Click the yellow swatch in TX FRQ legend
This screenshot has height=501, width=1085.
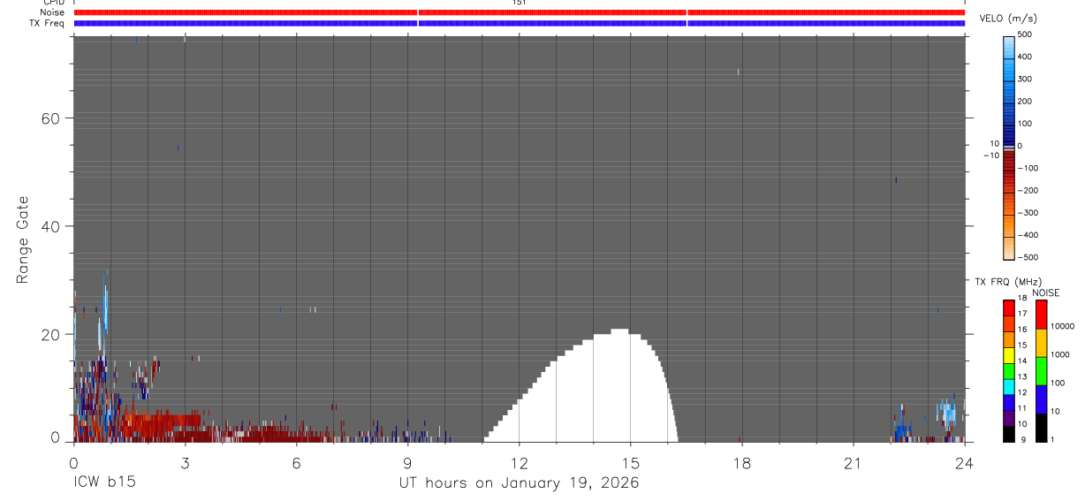pyautogui.click(x=1009, y=354)
